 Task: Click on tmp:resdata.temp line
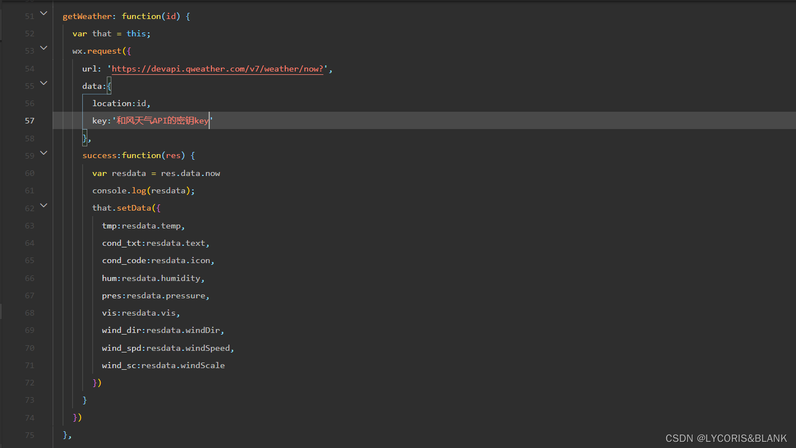(x=143, y=226)
